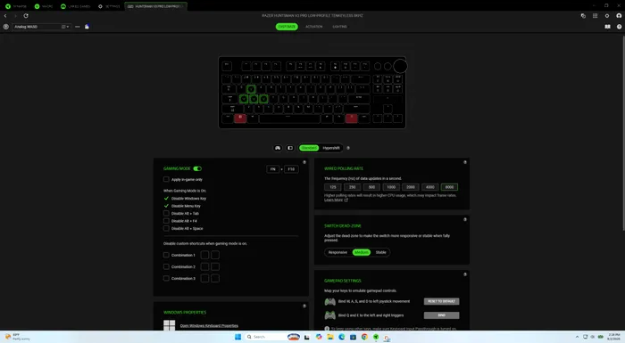Check the Apply in-game only box
This screenshot has width=625, height=343.
[166, 179]
